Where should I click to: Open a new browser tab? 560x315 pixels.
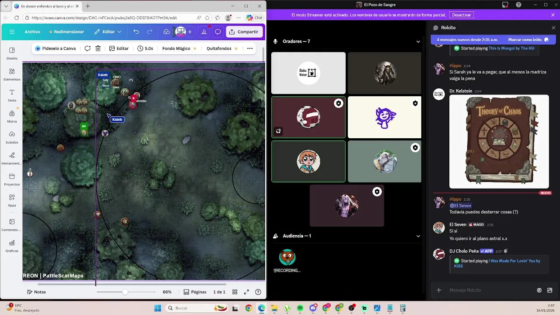tap(87, 6)
